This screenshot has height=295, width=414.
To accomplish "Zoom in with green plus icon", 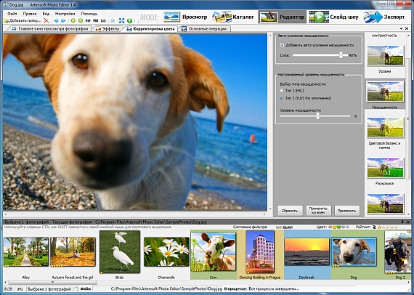I will coord(73,20).
